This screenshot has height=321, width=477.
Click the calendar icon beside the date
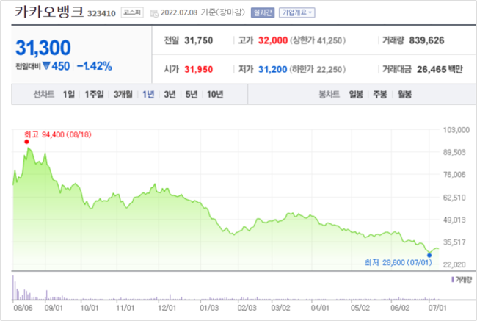(154, 13)
